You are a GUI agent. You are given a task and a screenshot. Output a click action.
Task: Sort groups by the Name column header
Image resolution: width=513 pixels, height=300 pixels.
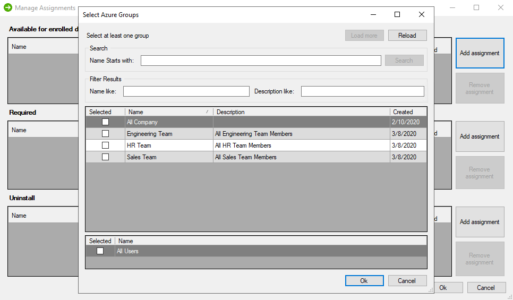(x=169, y=112)
